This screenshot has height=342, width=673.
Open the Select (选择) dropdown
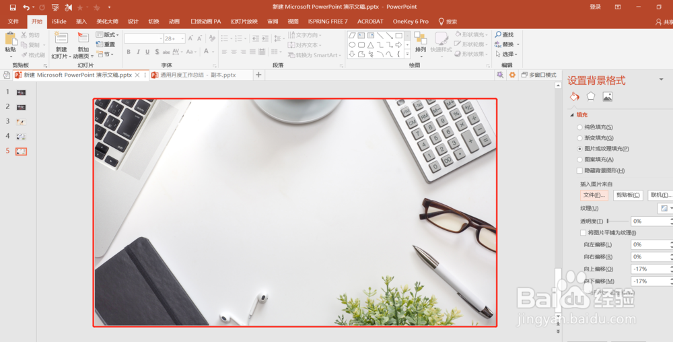[507, 54]
